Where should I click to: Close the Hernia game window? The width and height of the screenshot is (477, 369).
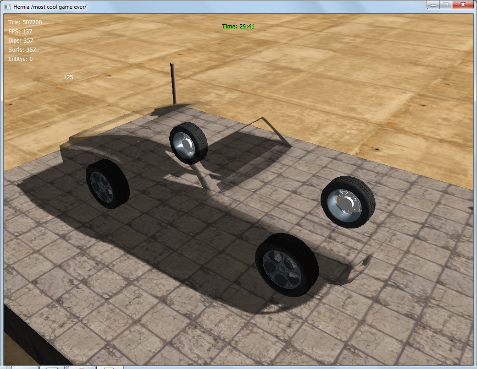pyautogui.click(x=462, y=5)
